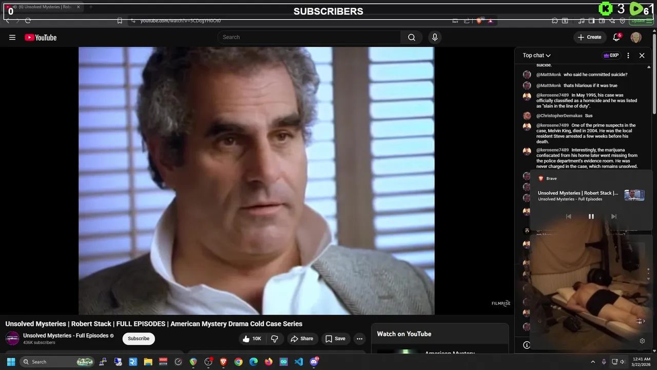Click the OXP badge in chat header
Viewport: 657px width, 370px height.
[x=611, y=55]
